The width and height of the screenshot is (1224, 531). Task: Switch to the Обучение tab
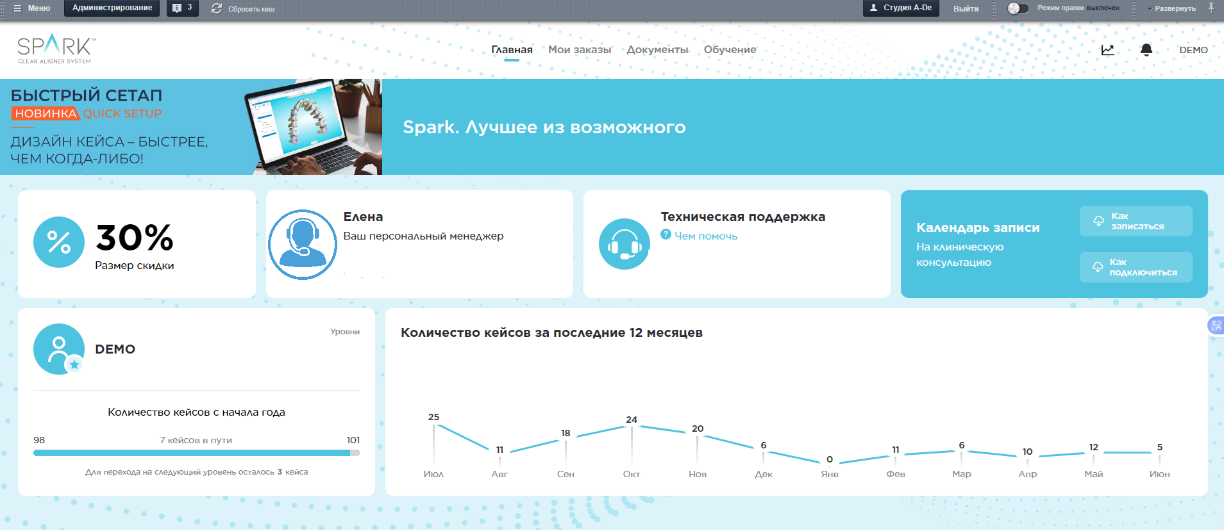730,50
